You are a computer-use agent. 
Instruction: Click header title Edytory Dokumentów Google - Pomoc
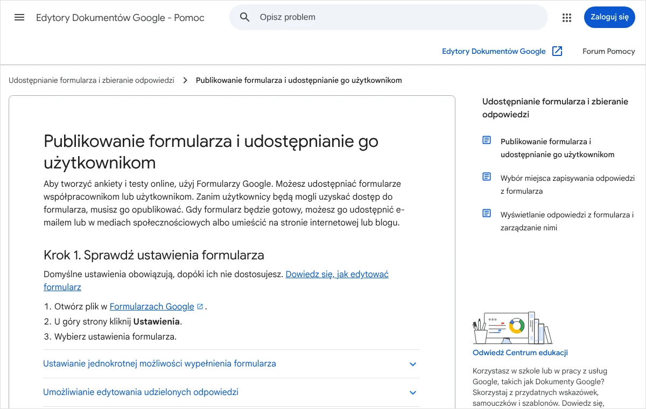120,18
